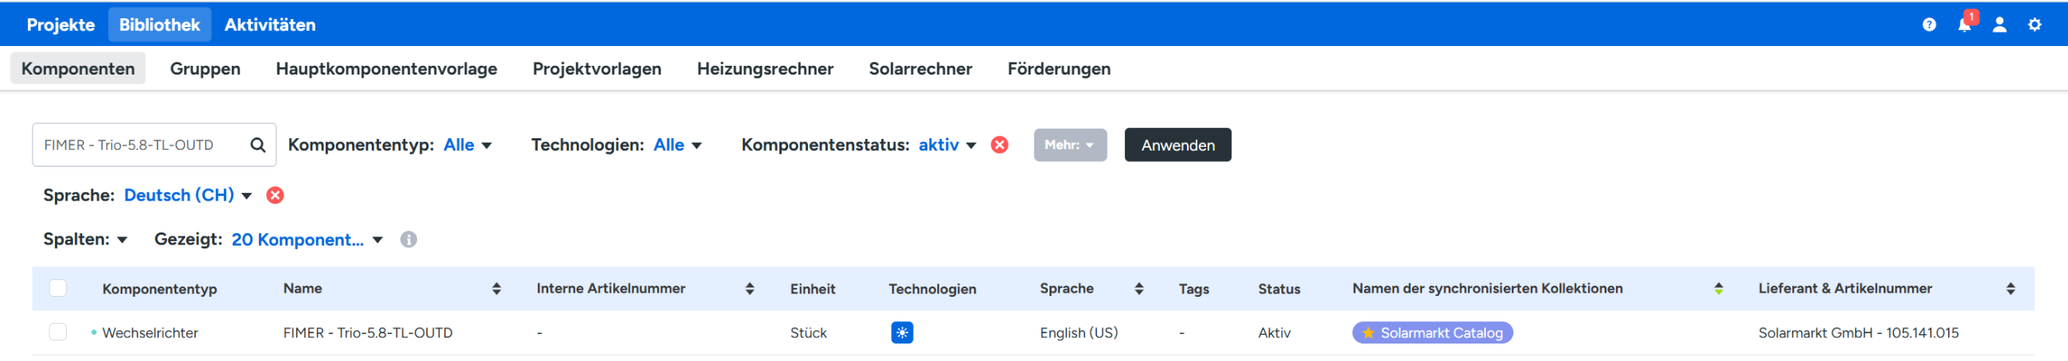
Task: Tick the select-all checkbox in table header
Action: 58,289
